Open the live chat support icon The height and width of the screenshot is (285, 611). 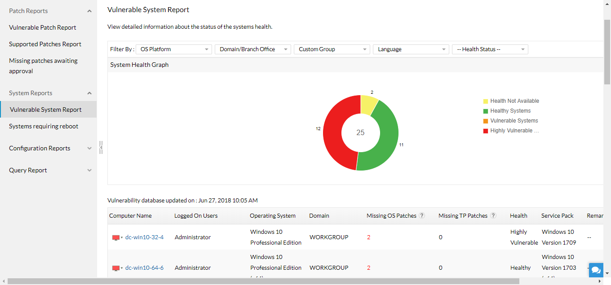click(596, 270)
